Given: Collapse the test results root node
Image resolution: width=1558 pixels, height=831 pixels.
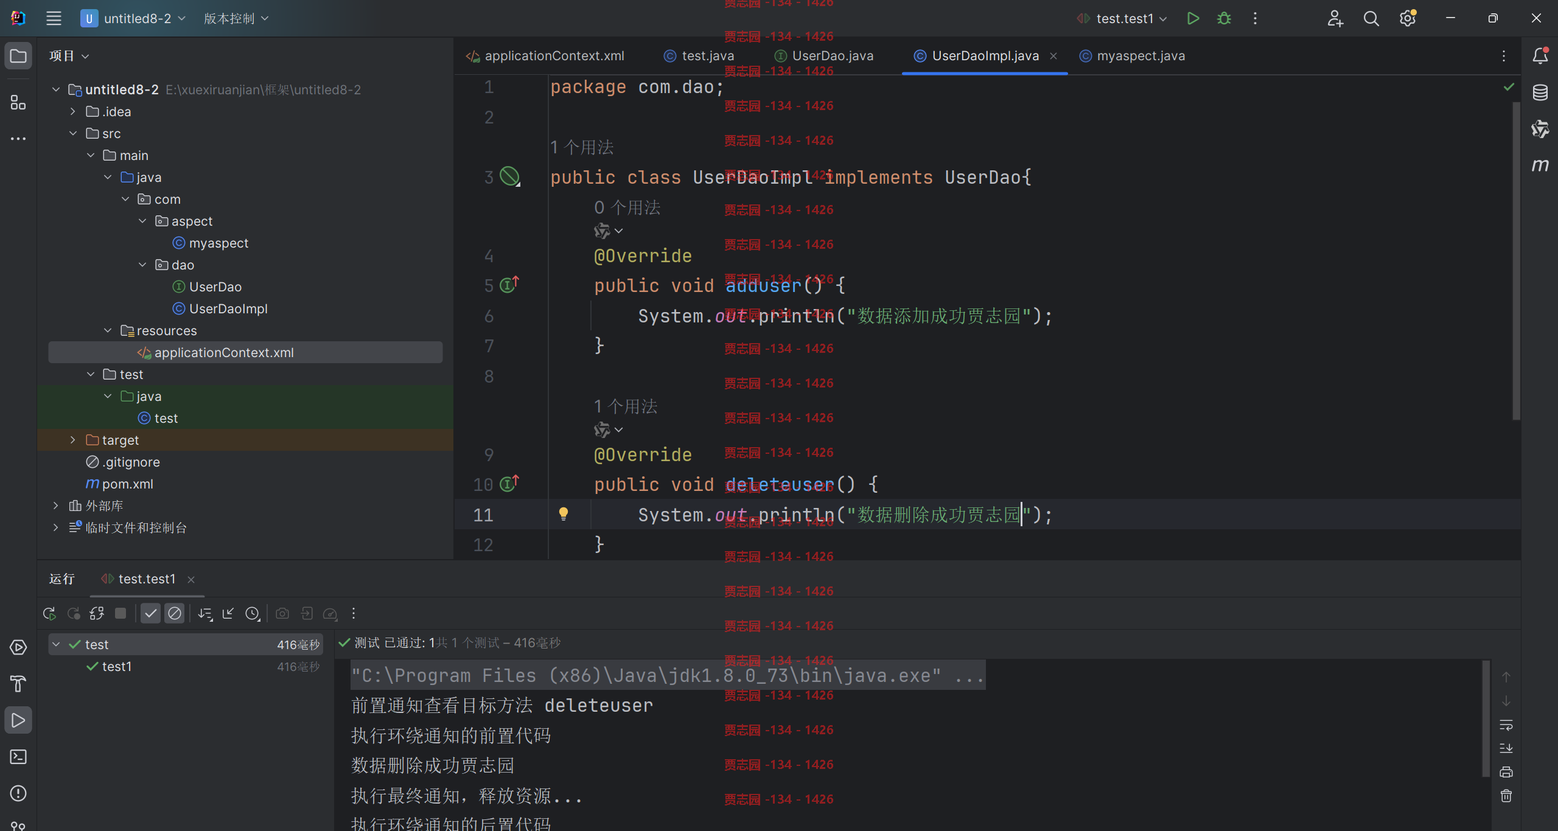Looking at the screenshot, I should tap(56, 644).
